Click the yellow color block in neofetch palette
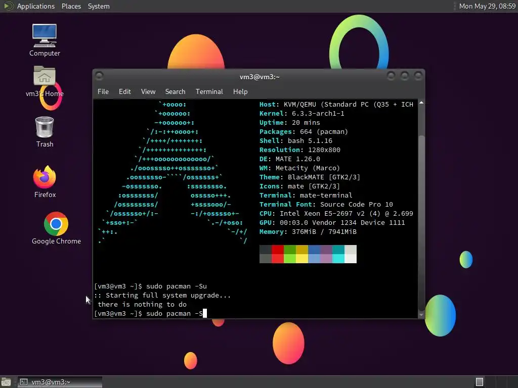 [x=302, y=254]
